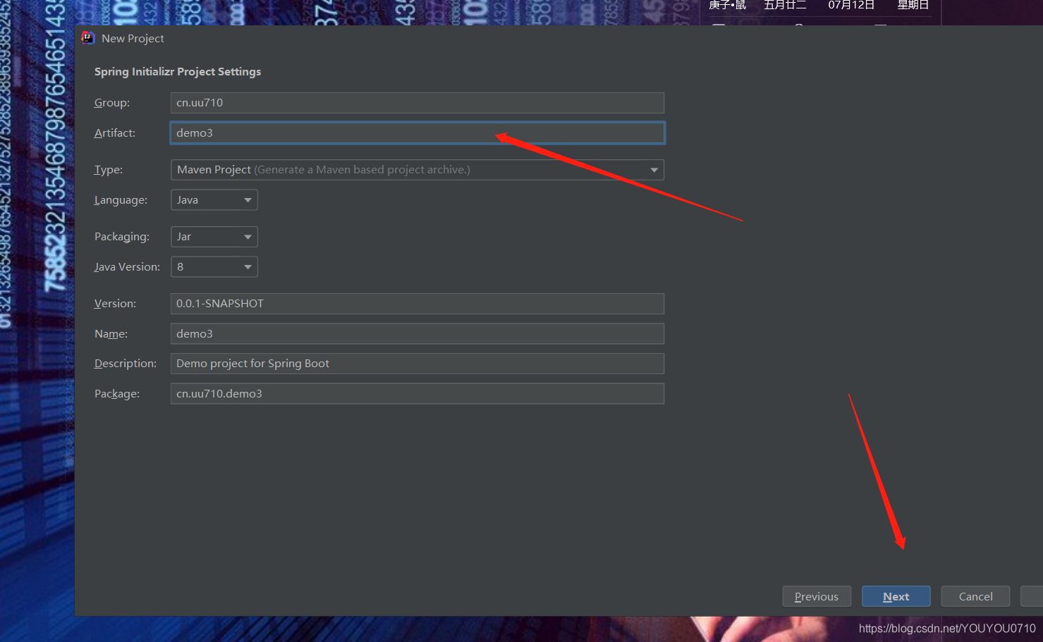Click the Type label
Screen dimensions: 1043x642
(109, 170)
